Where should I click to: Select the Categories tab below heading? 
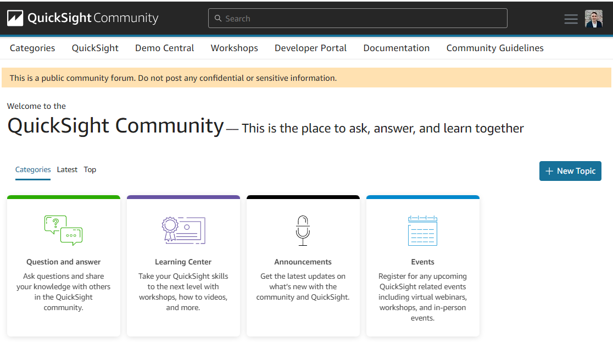click(x=33, y=170)
